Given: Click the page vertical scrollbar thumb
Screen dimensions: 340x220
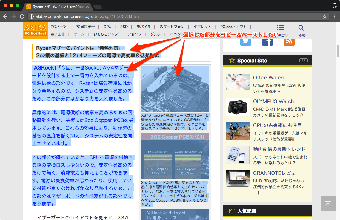Looking at the screenshot, I should pos(338,51).
